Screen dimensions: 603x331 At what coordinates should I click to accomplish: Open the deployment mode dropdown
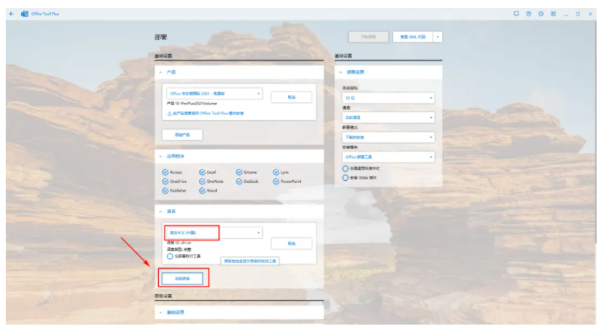coord(388,137)
